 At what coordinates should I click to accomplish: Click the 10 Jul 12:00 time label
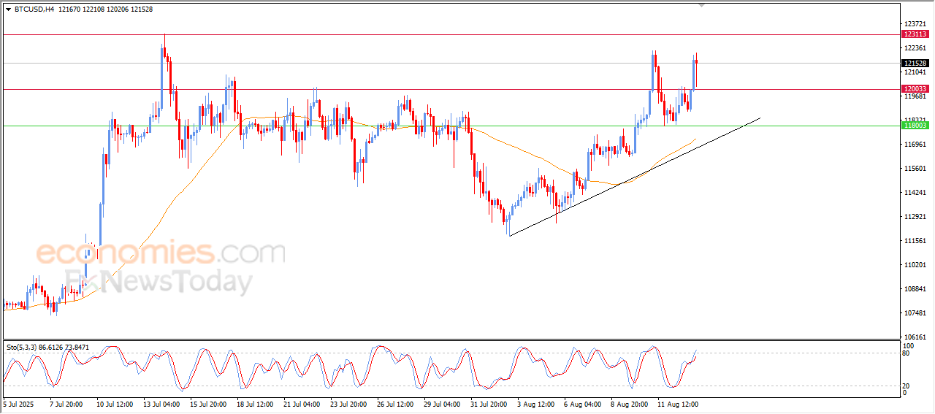click(113, 404)
